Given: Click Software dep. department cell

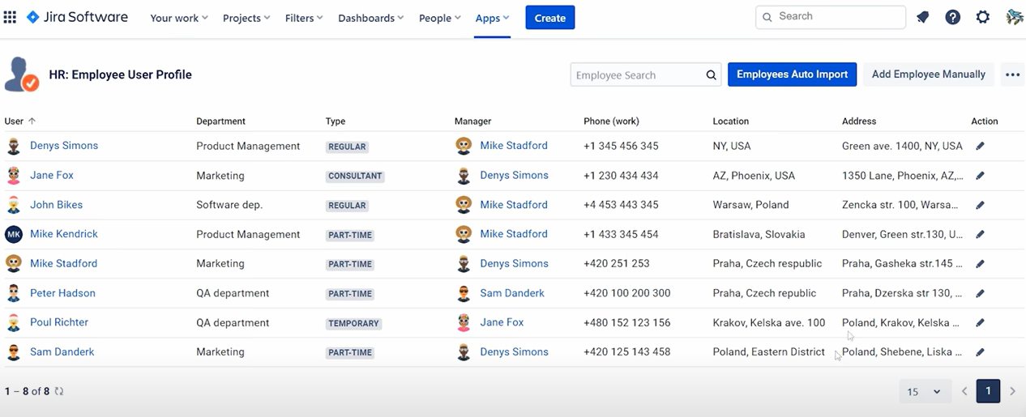Looking at the screenshot, I should tap(229, 205).
